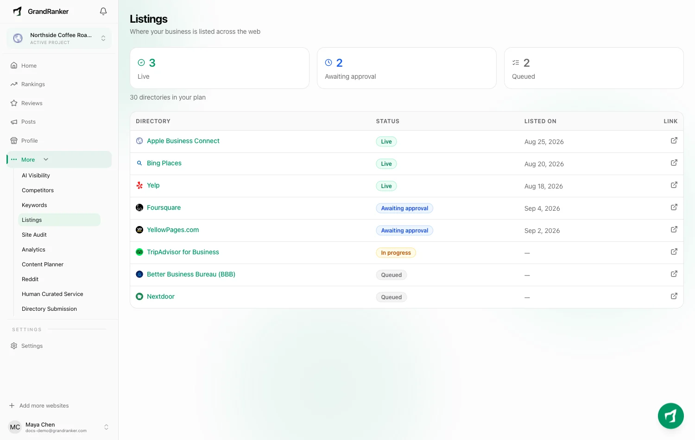695x440 pixels.
Task: Click the In progress status badge
Action: tap(396, 253)
